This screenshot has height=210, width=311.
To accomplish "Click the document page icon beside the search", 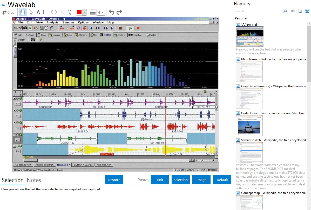I will tap(300, 11).
